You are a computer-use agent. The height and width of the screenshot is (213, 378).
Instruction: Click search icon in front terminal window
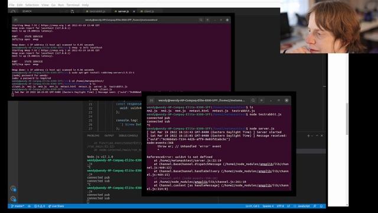[x=253, y=101]
